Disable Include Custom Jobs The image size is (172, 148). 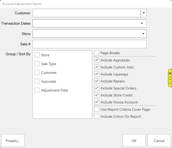coord(97,67)
